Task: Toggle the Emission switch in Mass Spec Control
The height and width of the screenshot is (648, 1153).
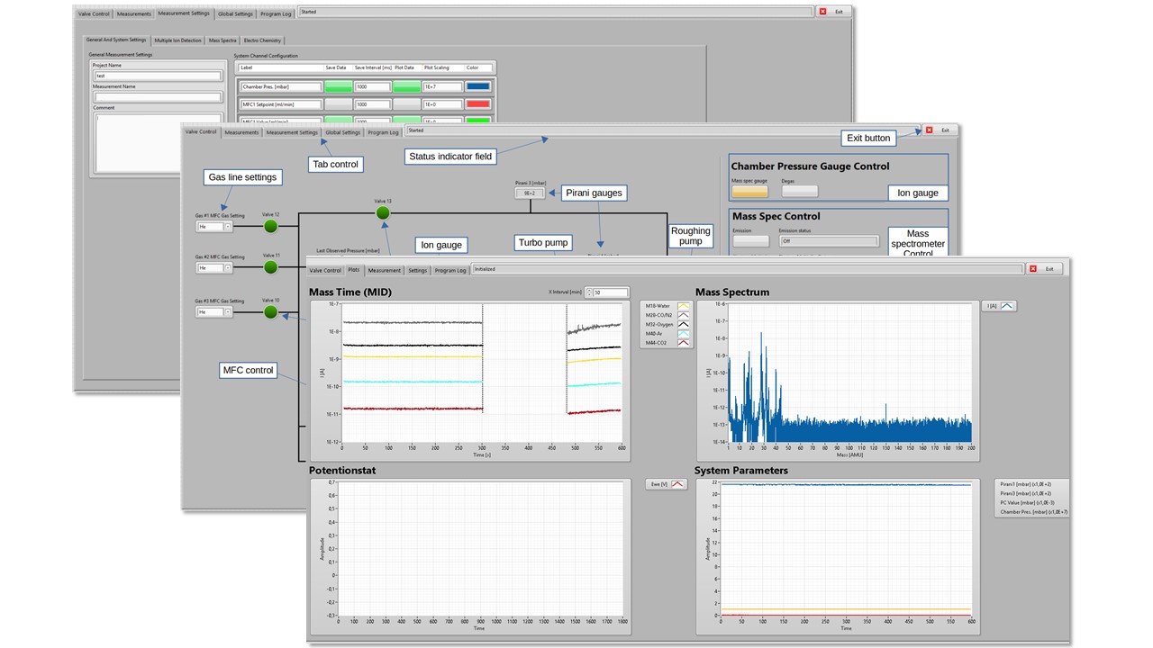Action: coord(750,239)
